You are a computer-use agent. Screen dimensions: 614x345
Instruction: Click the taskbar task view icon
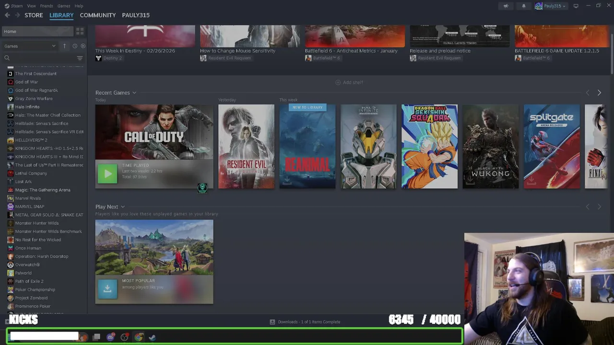click(96, 337)
